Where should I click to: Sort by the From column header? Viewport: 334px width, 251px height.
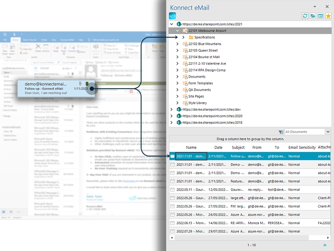(257, 147)
